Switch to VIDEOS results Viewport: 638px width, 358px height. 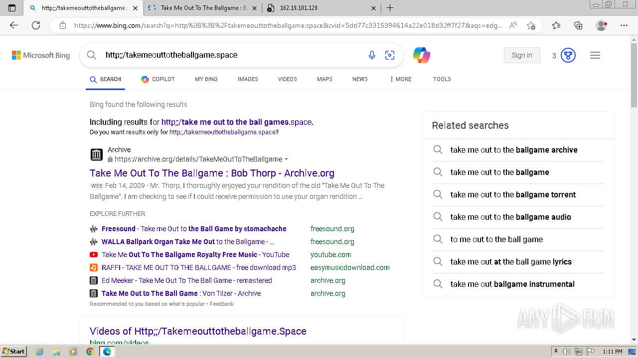(288, 79)
